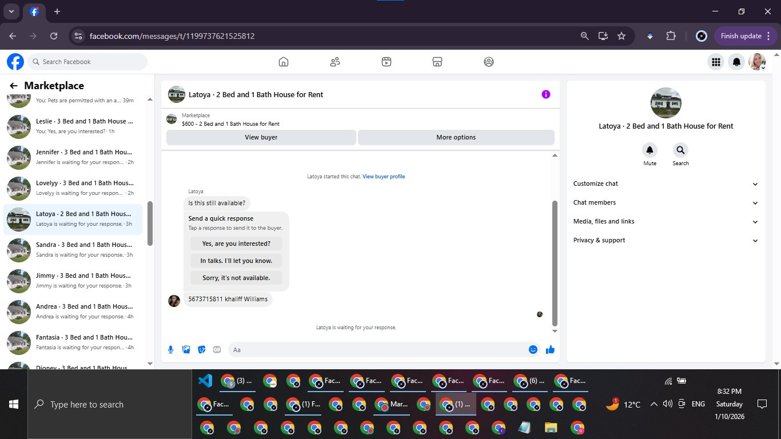This screenshot has width=781, height=439.
Task: Click the $600 listing thumbnail in header
Action: pos(172,119)
